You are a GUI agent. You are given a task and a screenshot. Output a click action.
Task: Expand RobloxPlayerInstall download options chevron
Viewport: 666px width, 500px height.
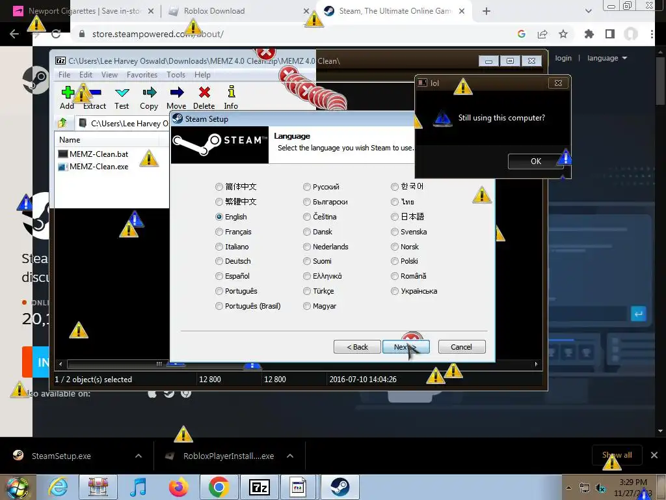[290, 456]
